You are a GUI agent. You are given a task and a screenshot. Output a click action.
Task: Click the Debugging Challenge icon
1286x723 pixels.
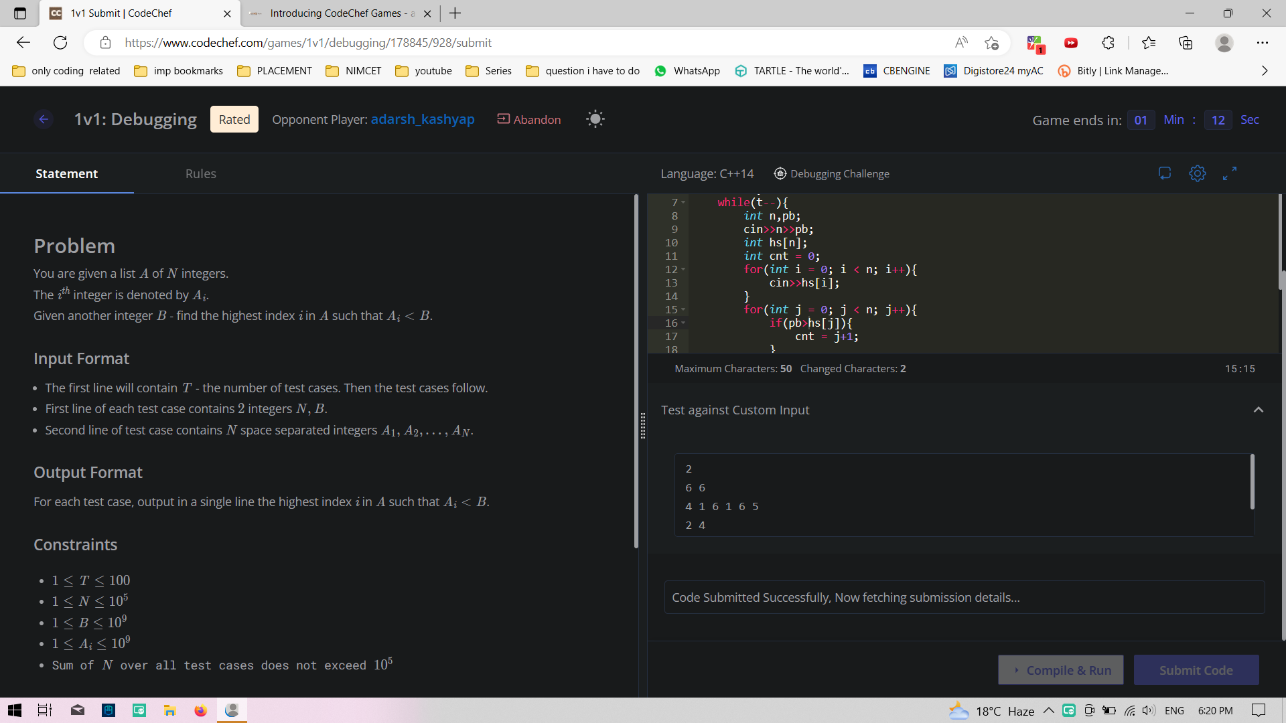[780, 174]
